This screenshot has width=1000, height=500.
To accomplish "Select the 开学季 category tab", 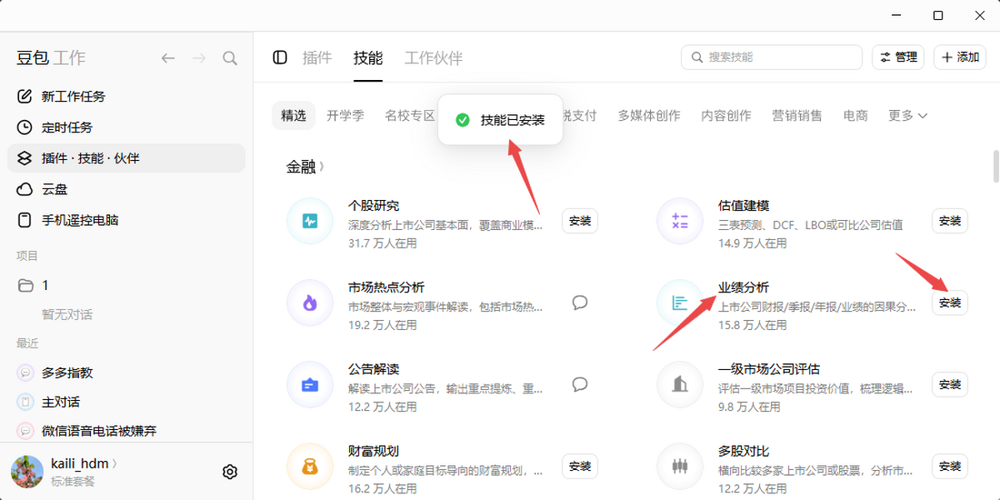I will click(345, 116).
